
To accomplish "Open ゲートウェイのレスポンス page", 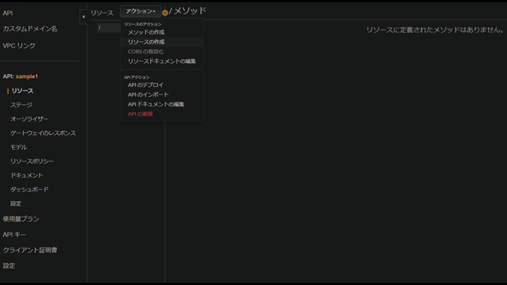I will click(x=43, y=133).
